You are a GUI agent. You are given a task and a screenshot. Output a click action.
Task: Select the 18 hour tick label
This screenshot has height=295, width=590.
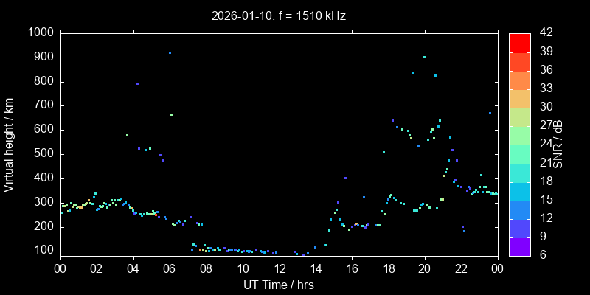coord(388,268)
